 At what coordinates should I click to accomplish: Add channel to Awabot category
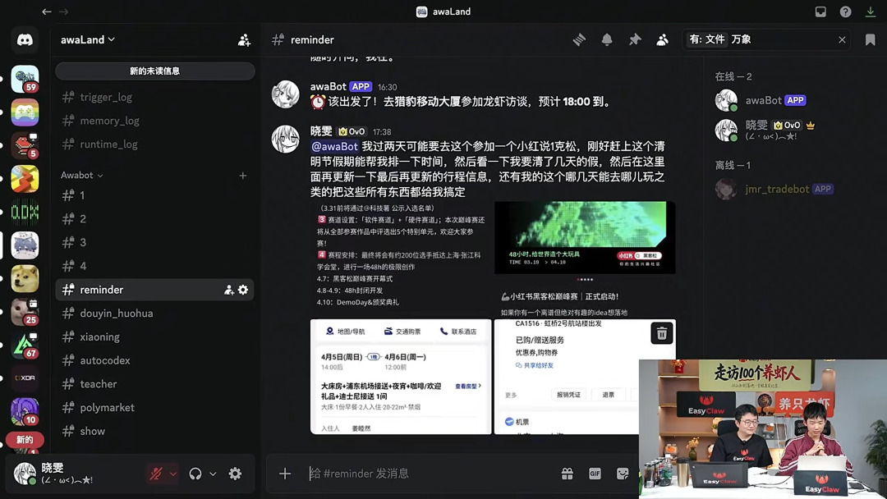point(242,176)
